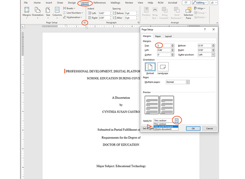Image resolution: width=245 pixels, height=179 pixels.
Task: Switch to the Layout ribbon tab
Action: pyautogui.click(x=85, y=3)
